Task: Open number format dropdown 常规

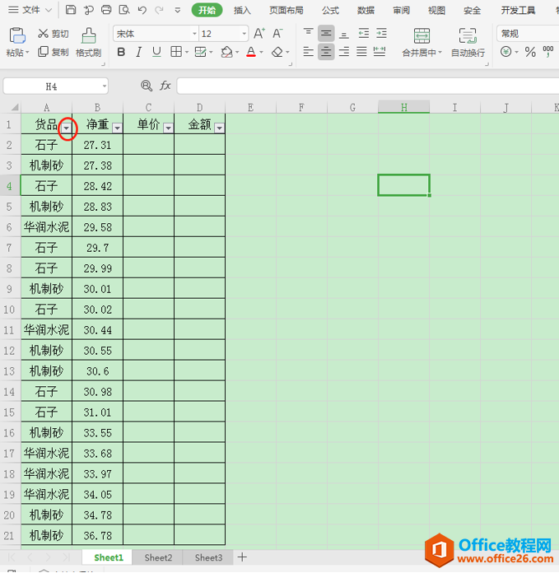Action: pos(528,34)
